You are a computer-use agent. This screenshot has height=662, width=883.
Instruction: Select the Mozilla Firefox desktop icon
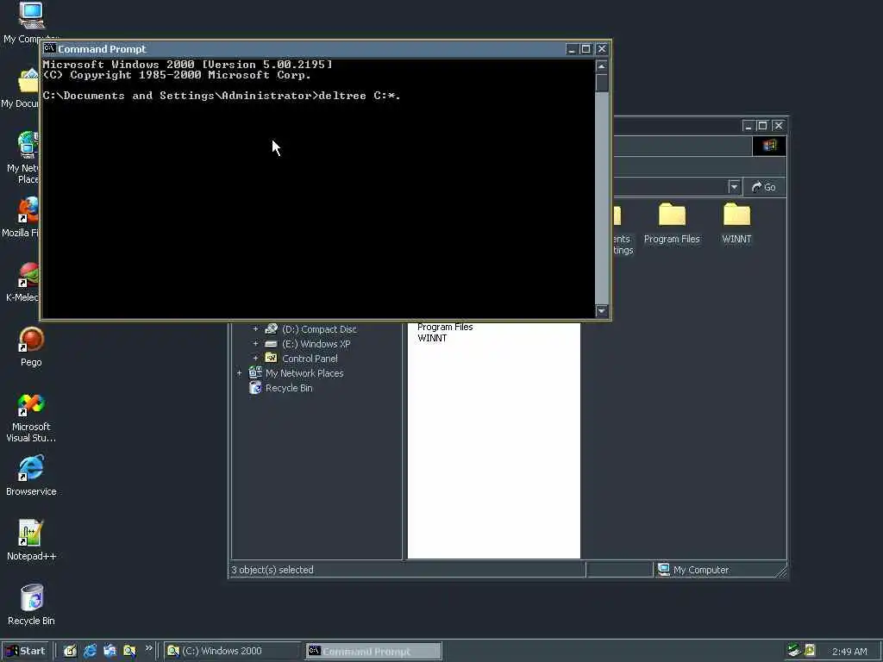click(27, 210)
